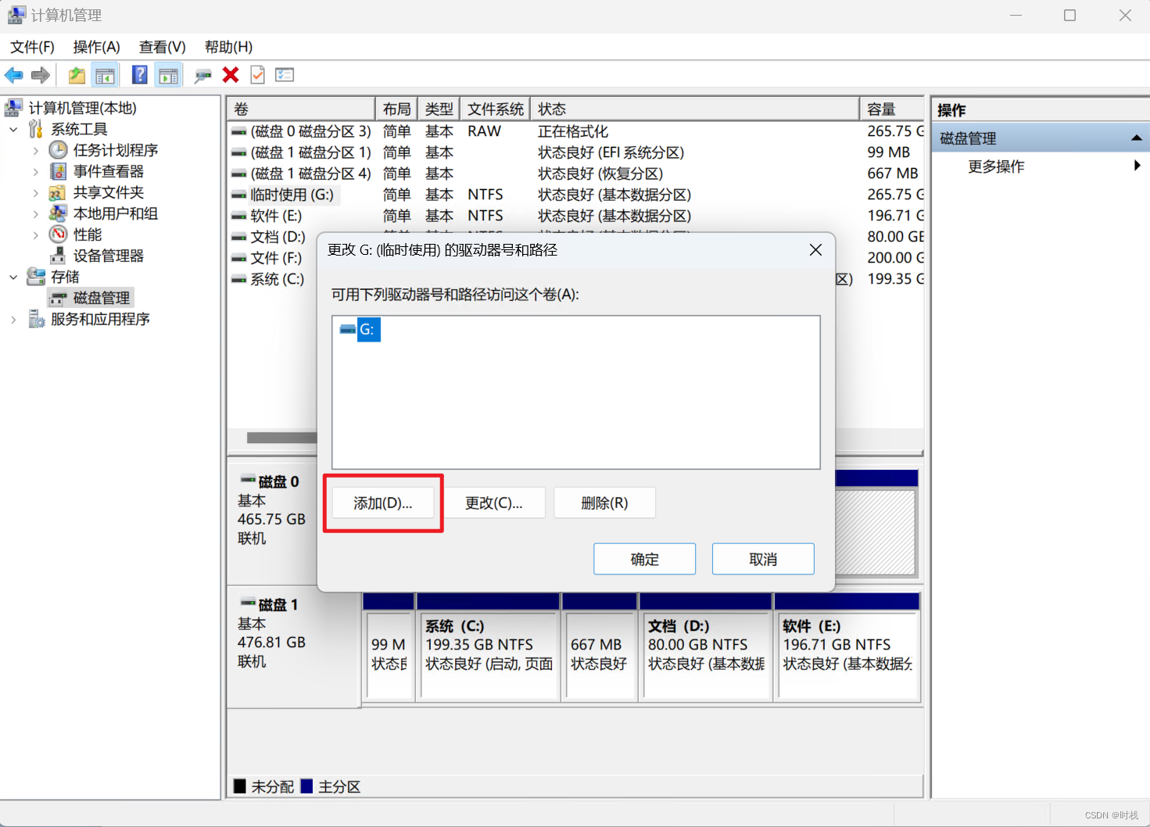Select the 软件 (E:) partition block
This screenshot has width=1150, height=827.
[x=847, y=655]
